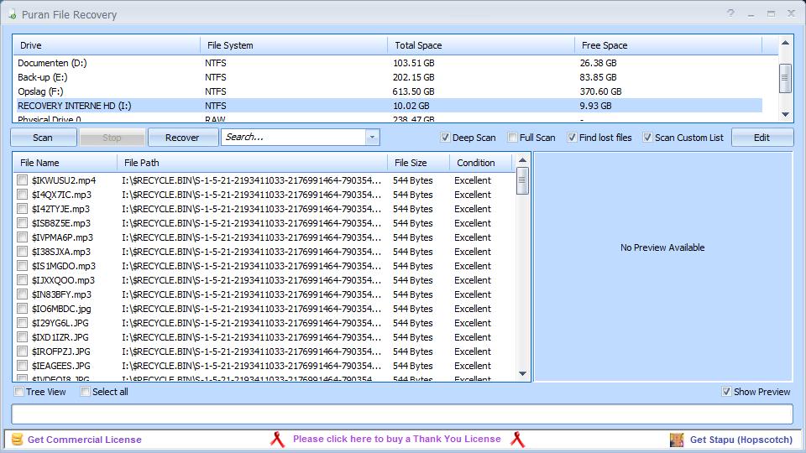Click the red ribbon left of Thank You License
The height and width of the screenshot is (453, 806).
tap(278, 439)
